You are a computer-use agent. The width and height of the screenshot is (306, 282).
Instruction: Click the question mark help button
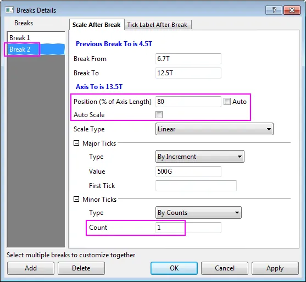pyautogui.click(x=274, y=10)
